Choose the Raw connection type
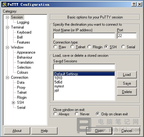 55,47
